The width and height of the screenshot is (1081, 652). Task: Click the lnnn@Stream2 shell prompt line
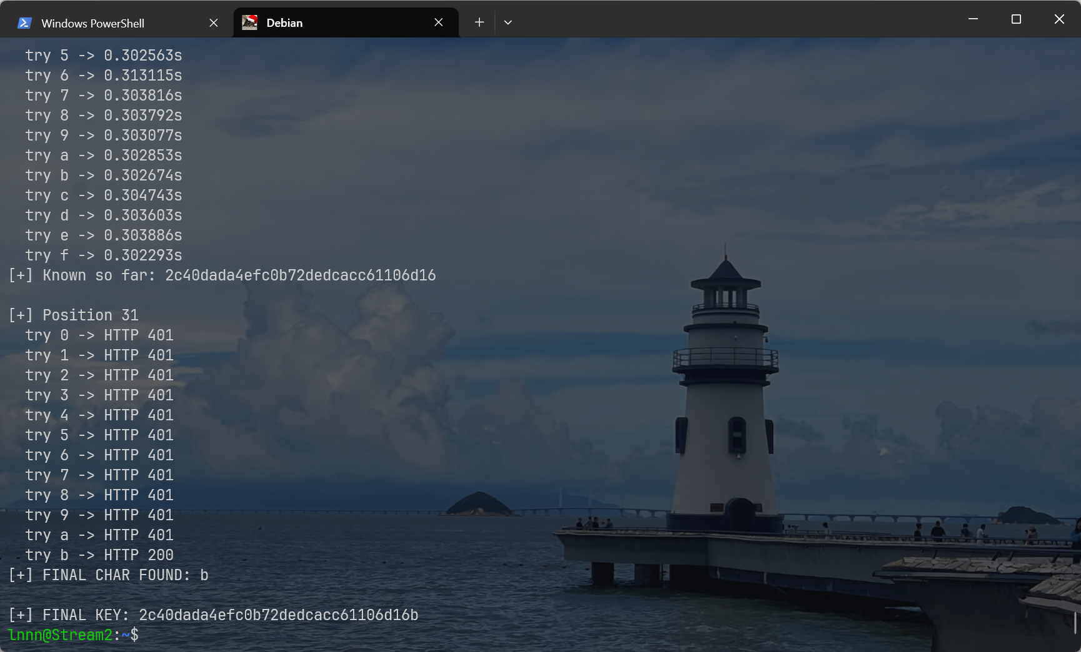[73, 635]
